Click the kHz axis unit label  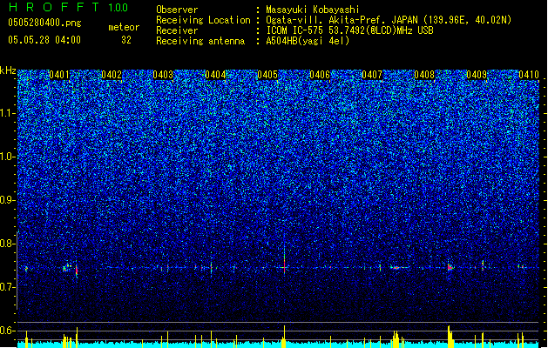point(8,70)
